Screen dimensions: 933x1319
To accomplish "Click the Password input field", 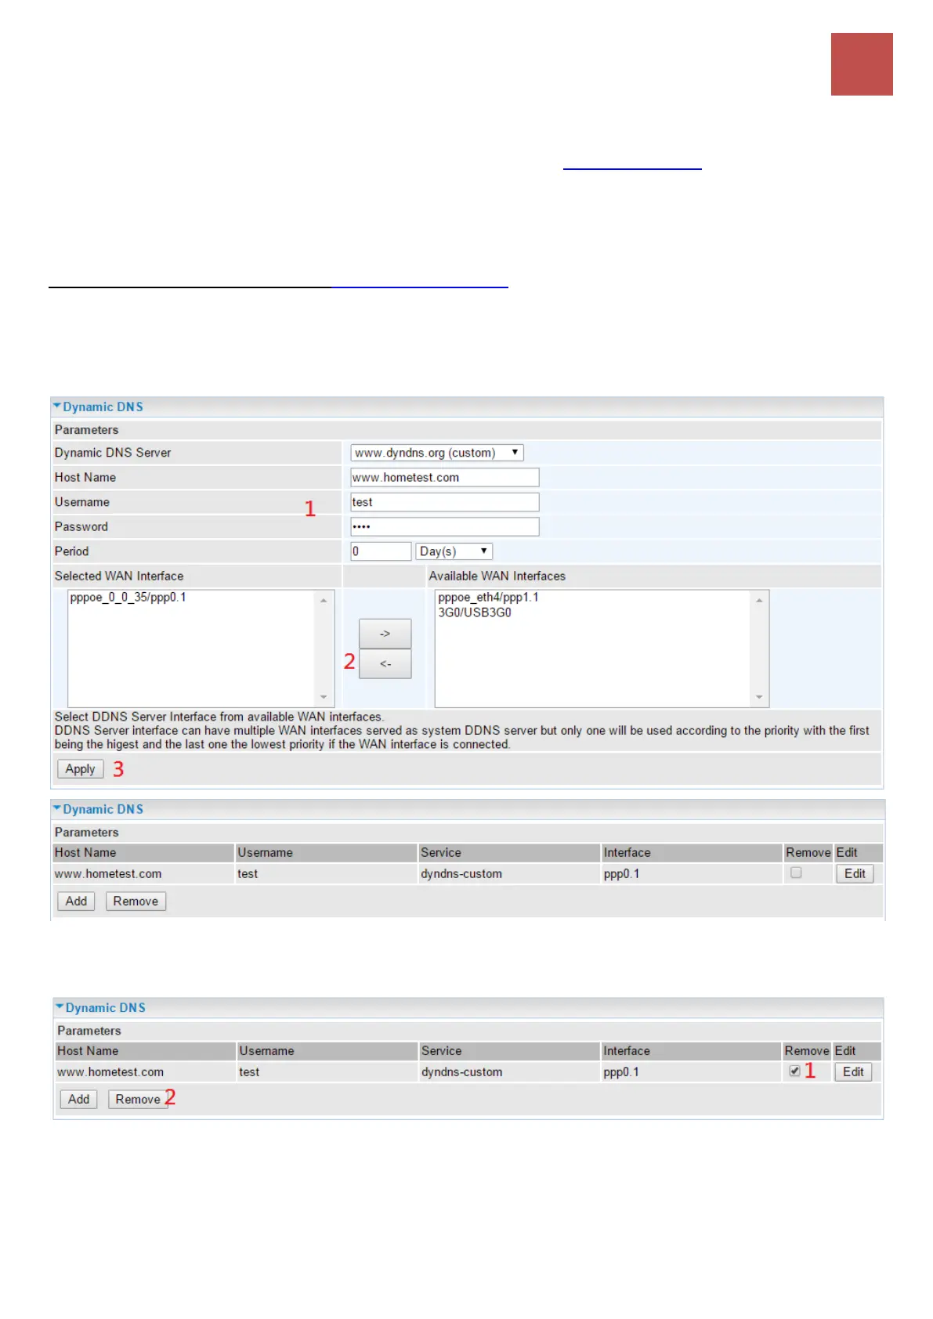I will [444, 526].
